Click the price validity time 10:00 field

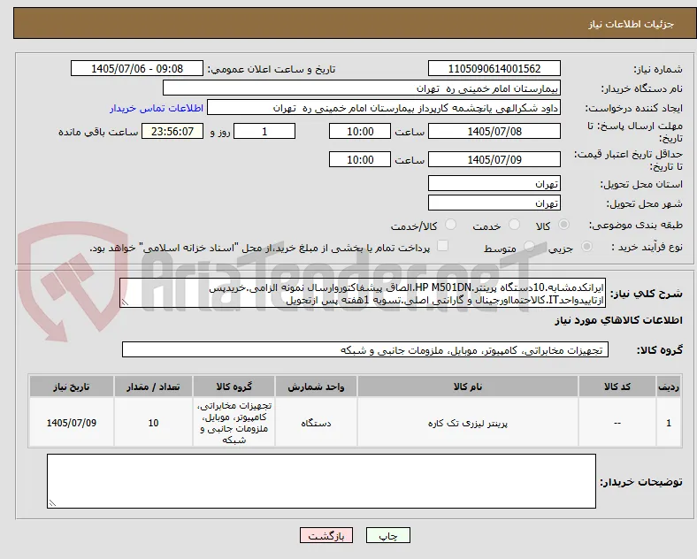tap(360, 159)
